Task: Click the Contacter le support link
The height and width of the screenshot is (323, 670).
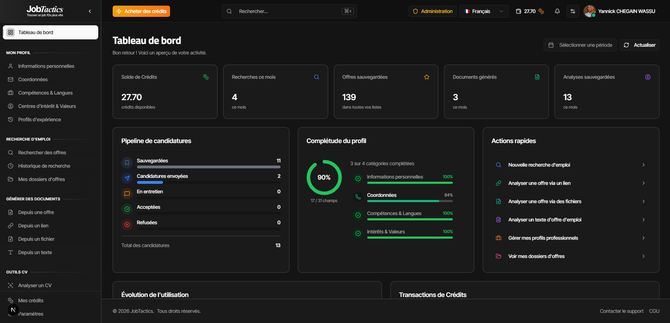Action: pyautogui.click(x=621, y=311)
